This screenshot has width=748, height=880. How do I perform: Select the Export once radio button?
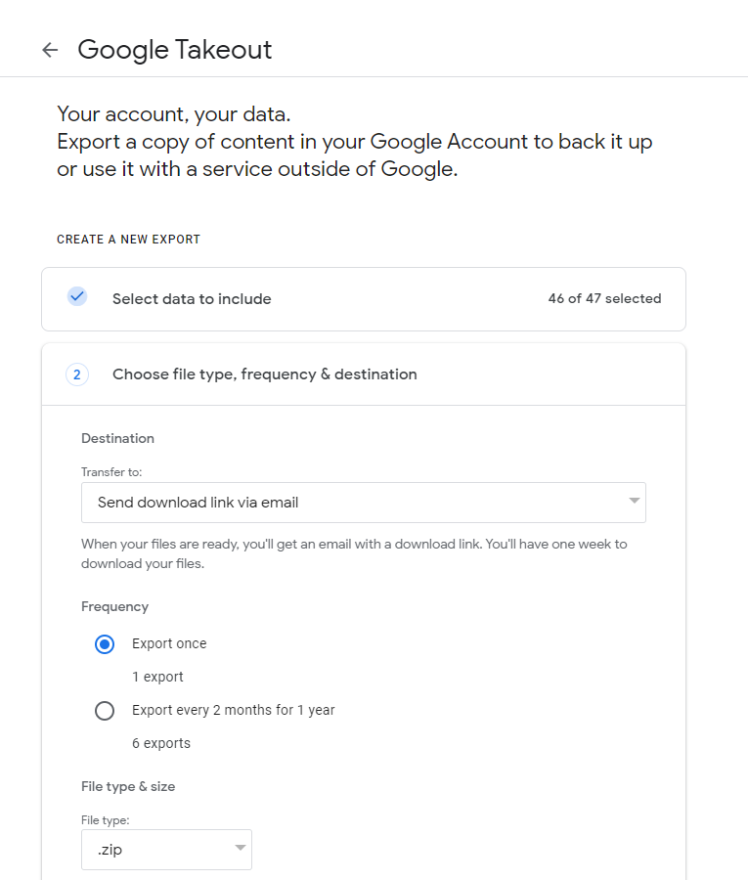(x=105, y=644)
